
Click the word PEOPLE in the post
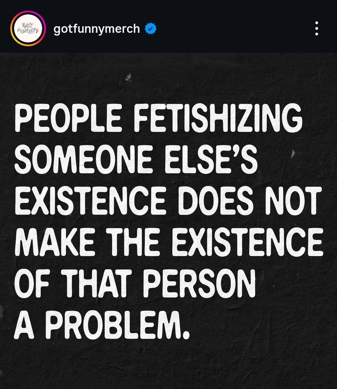click(68, 119)
